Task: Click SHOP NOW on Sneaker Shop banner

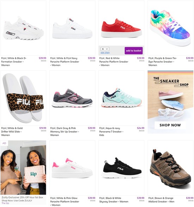Action: (x=170, y=125)
